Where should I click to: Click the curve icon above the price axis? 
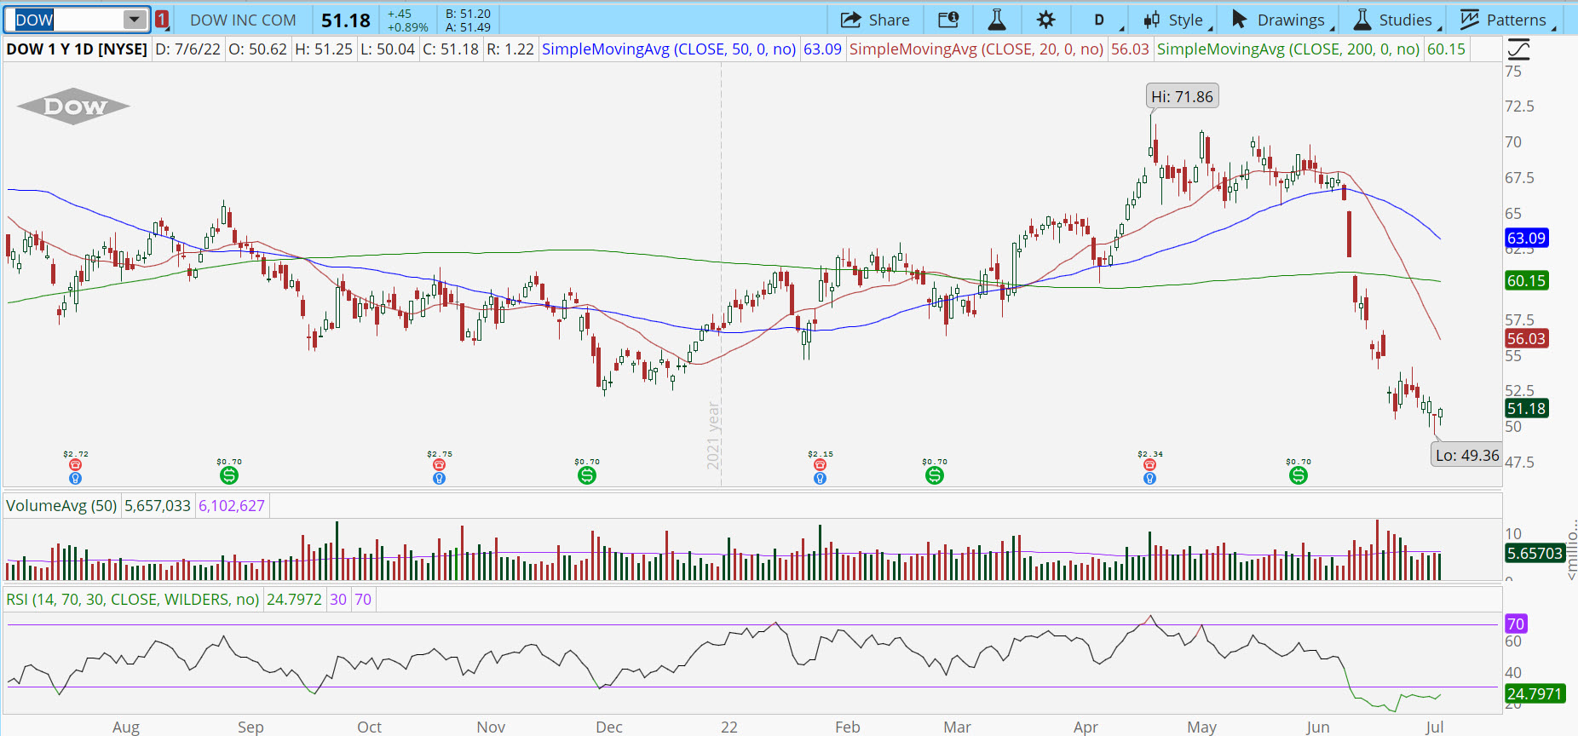coord(1518,49)
